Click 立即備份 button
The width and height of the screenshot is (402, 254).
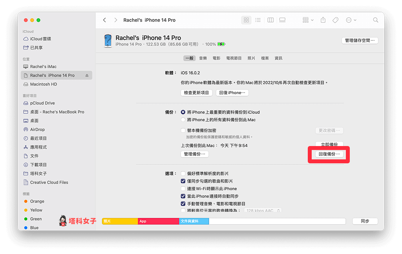coord(329,144)
